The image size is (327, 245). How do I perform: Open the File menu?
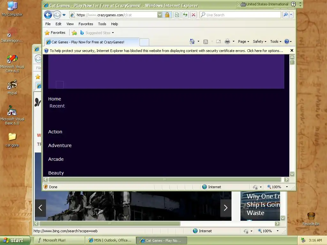(x=48, y=24)
